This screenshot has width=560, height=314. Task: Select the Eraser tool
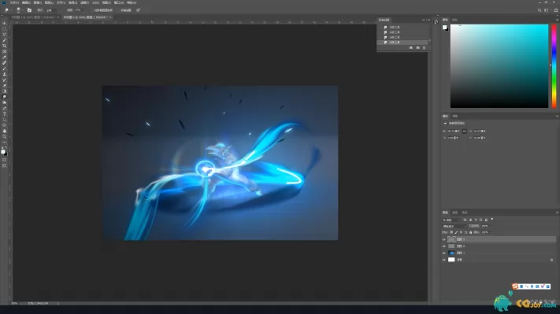point(4,86)
